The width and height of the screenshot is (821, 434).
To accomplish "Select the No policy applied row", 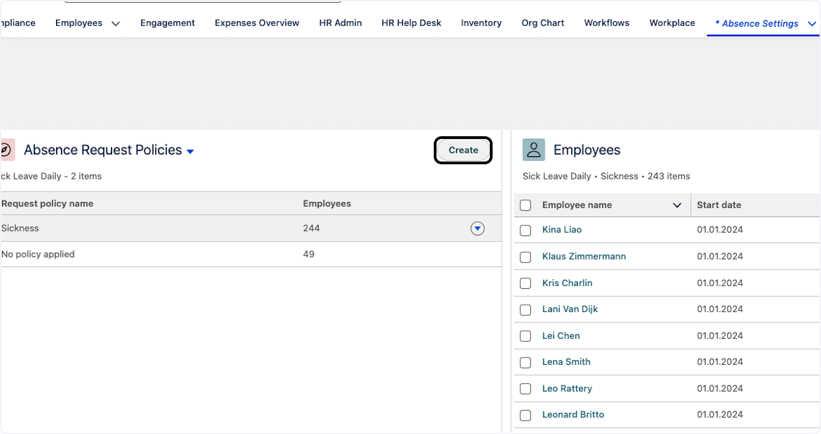I will point(38,255).
